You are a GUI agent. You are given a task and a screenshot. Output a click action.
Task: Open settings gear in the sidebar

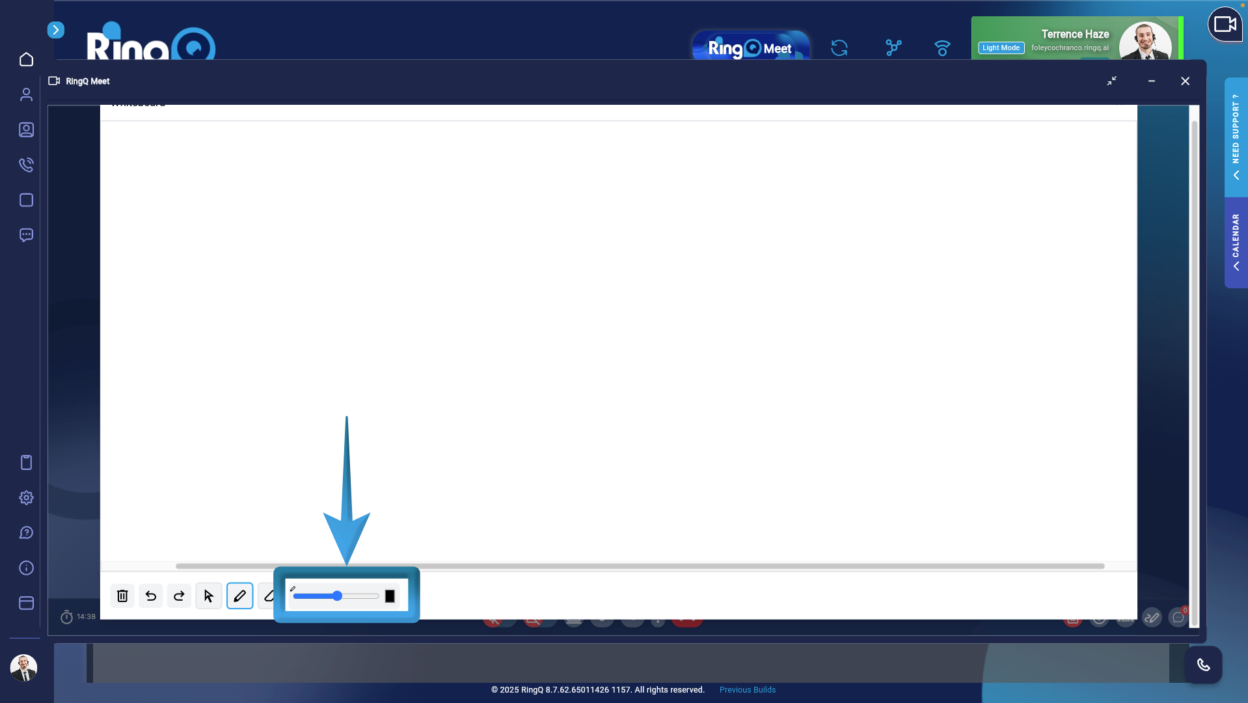point(26,498)
